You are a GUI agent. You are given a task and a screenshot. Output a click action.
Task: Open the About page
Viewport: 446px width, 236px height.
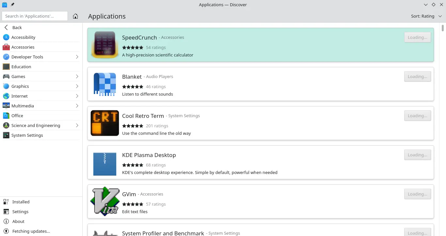[41, 221]
